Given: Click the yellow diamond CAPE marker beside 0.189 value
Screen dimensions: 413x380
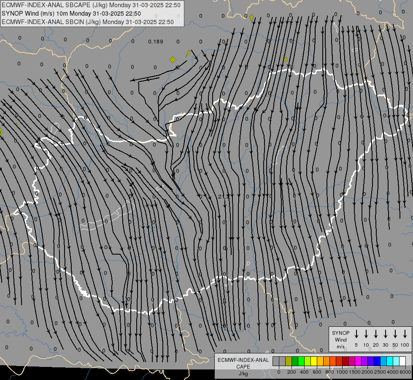Looking at the screenshot, I should (x=173, y=60).
